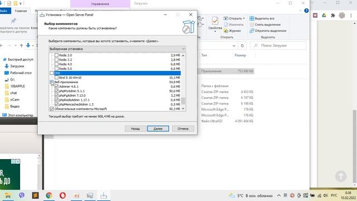The image size is (357, 201).
Task: Click component list scroll down arrow
Action: point(184,109)
